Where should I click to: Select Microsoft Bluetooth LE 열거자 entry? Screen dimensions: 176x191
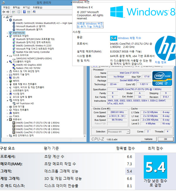click(x=31, y=26)
